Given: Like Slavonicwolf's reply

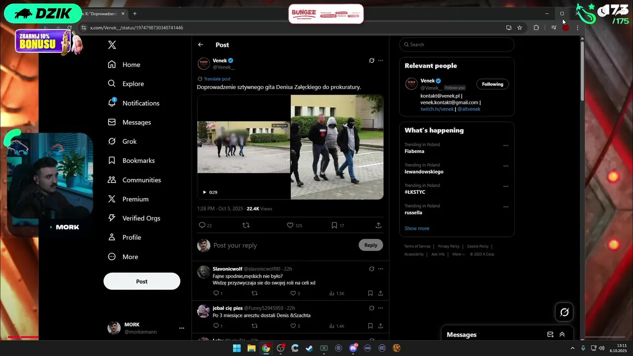Looking at the screenshot, I should click(x=293, y=293).
